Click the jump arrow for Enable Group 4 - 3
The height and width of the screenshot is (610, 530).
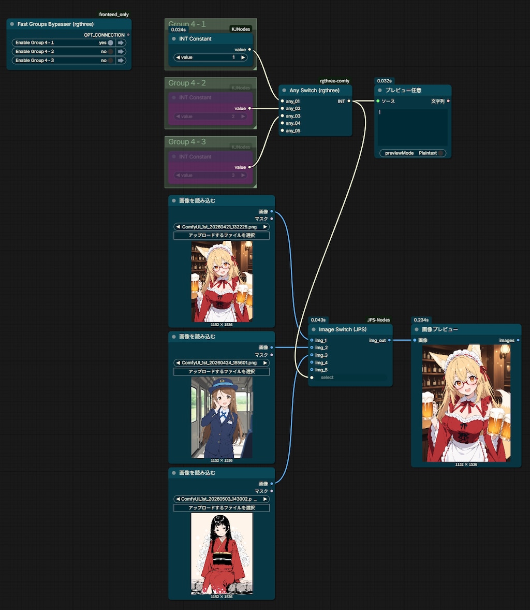(121, 60)
